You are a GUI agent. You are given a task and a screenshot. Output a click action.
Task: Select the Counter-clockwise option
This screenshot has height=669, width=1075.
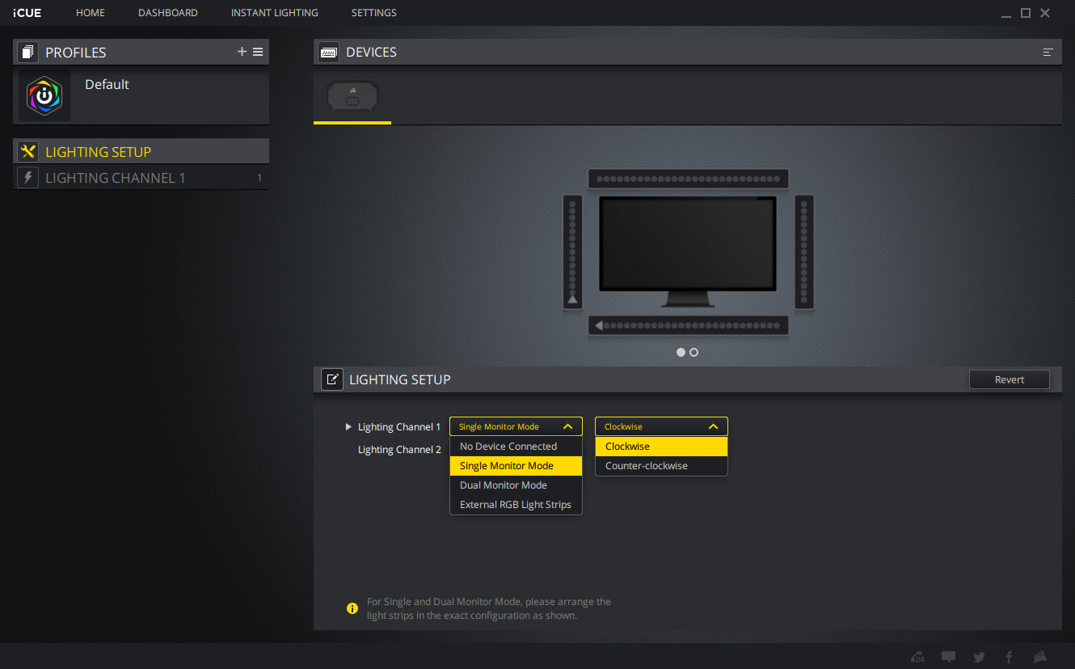[x=661, y=466]
